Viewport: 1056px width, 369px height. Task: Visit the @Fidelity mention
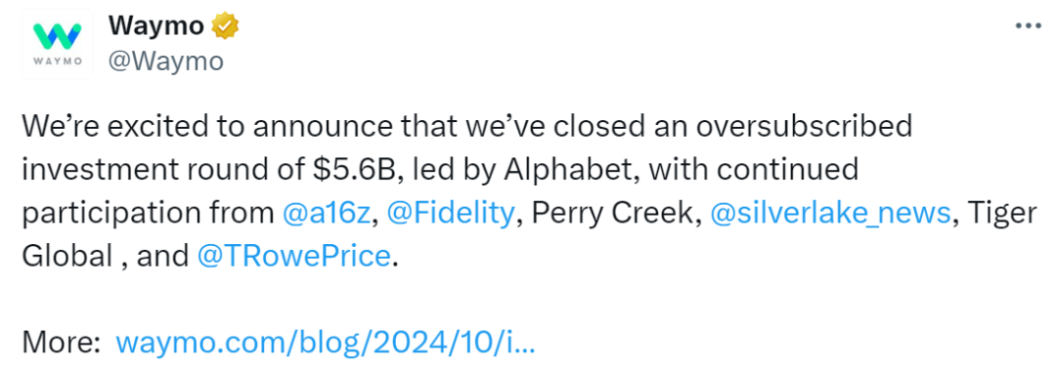[451, 213]
